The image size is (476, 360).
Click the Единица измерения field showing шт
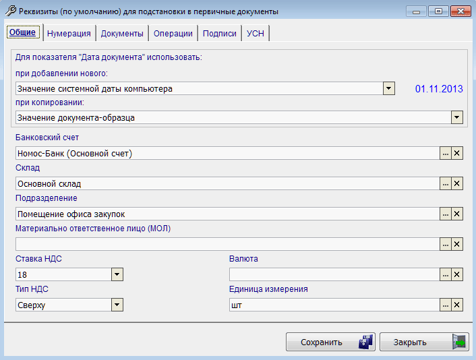(334, 305)
